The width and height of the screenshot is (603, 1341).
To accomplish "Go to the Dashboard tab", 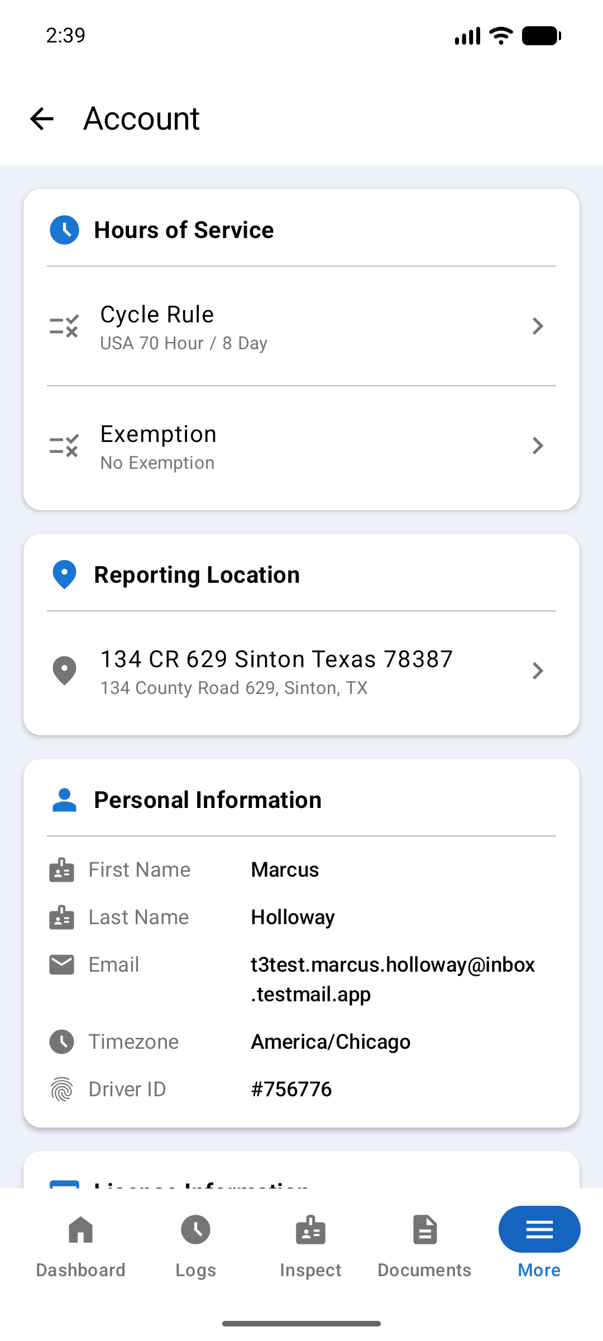I will [x=80, y=1246].
